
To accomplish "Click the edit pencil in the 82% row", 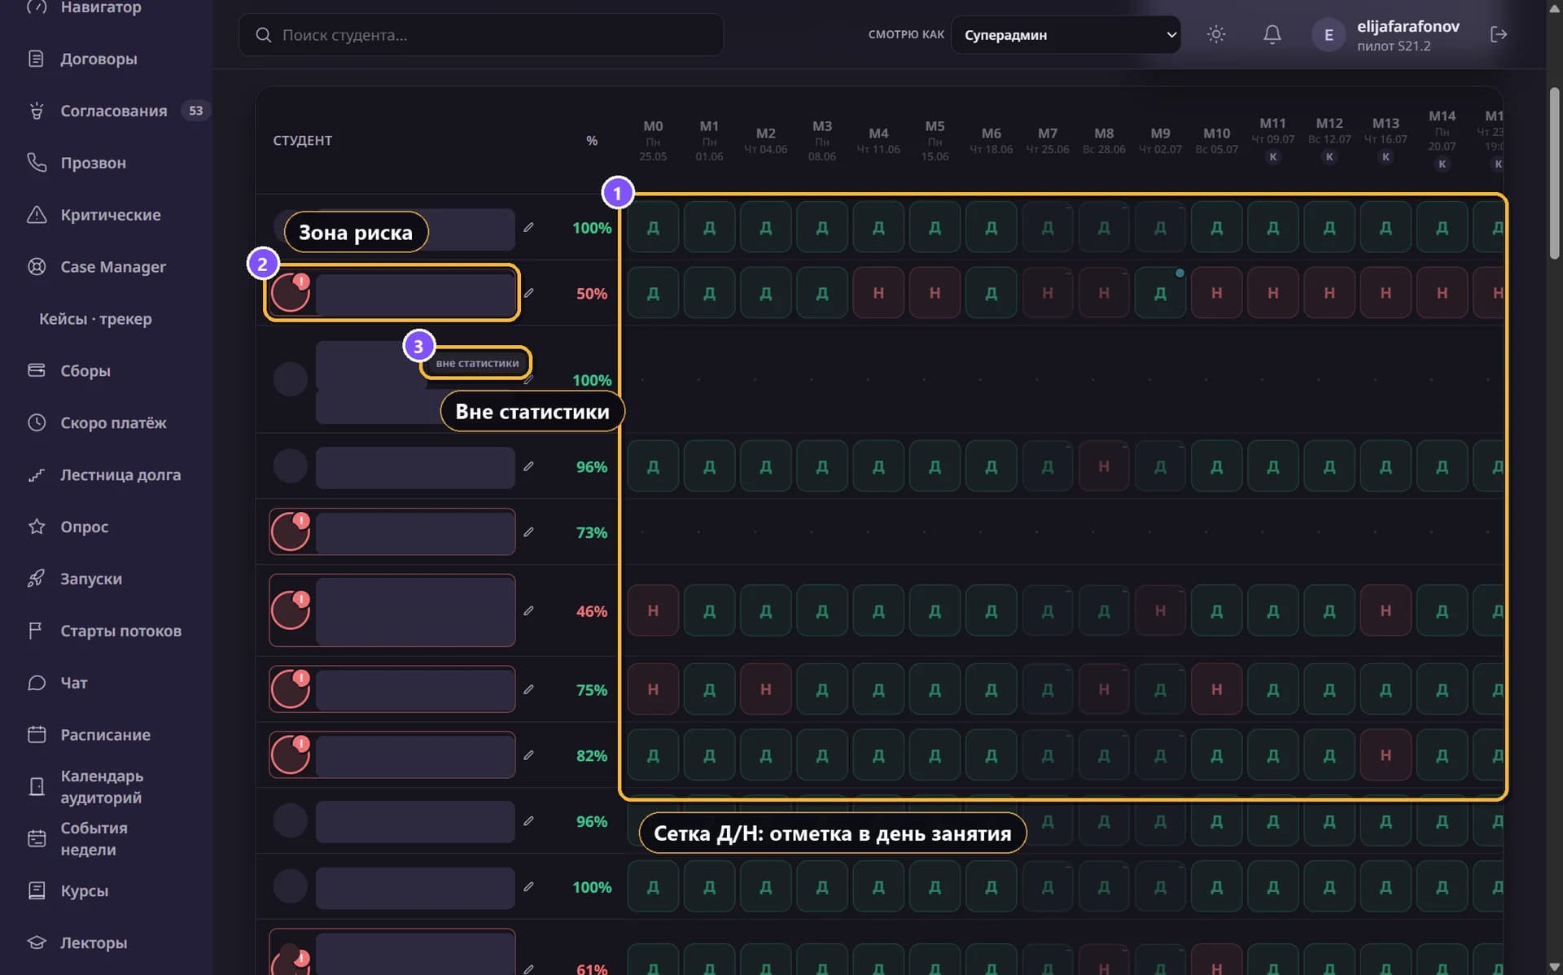I will tap(528, 755).
